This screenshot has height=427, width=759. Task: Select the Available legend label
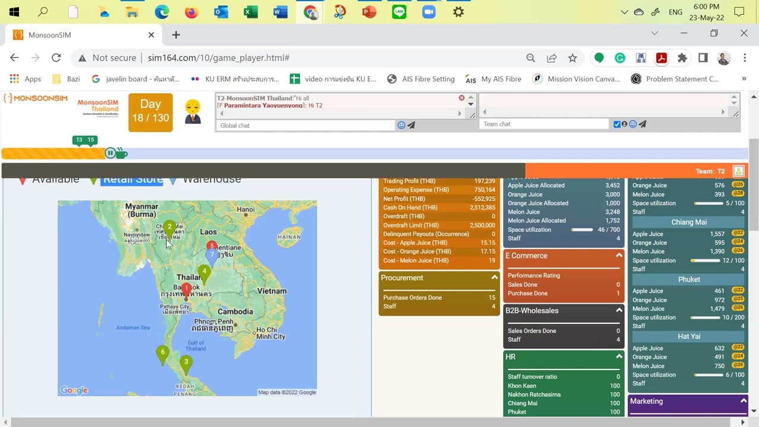[x=56, y=179]
